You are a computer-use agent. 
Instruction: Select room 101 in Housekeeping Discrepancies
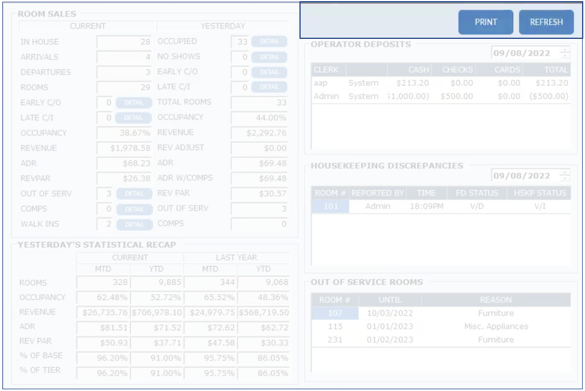pos(330,206)
